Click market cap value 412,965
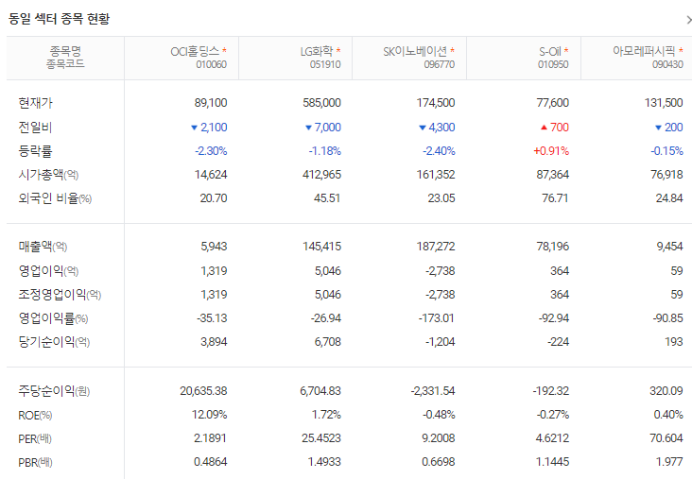This screenshot has height=479, width=692. [321, 175]
